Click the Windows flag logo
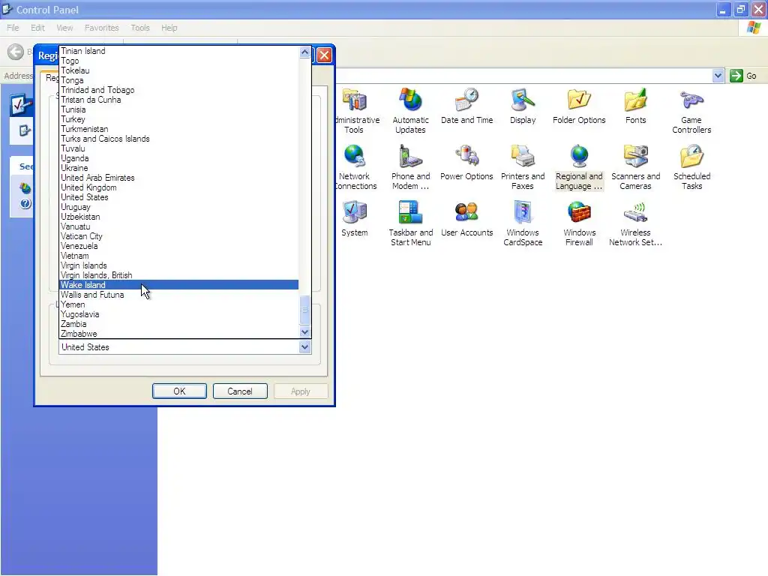The image size is (768, 576). pyautogui.click(x=753, y=28)
